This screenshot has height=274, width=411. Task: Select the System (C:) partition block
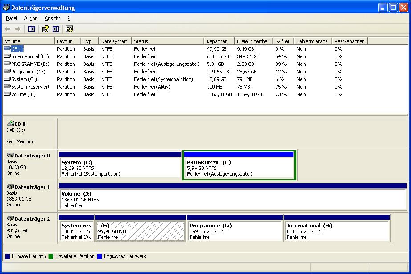point(120,165)
